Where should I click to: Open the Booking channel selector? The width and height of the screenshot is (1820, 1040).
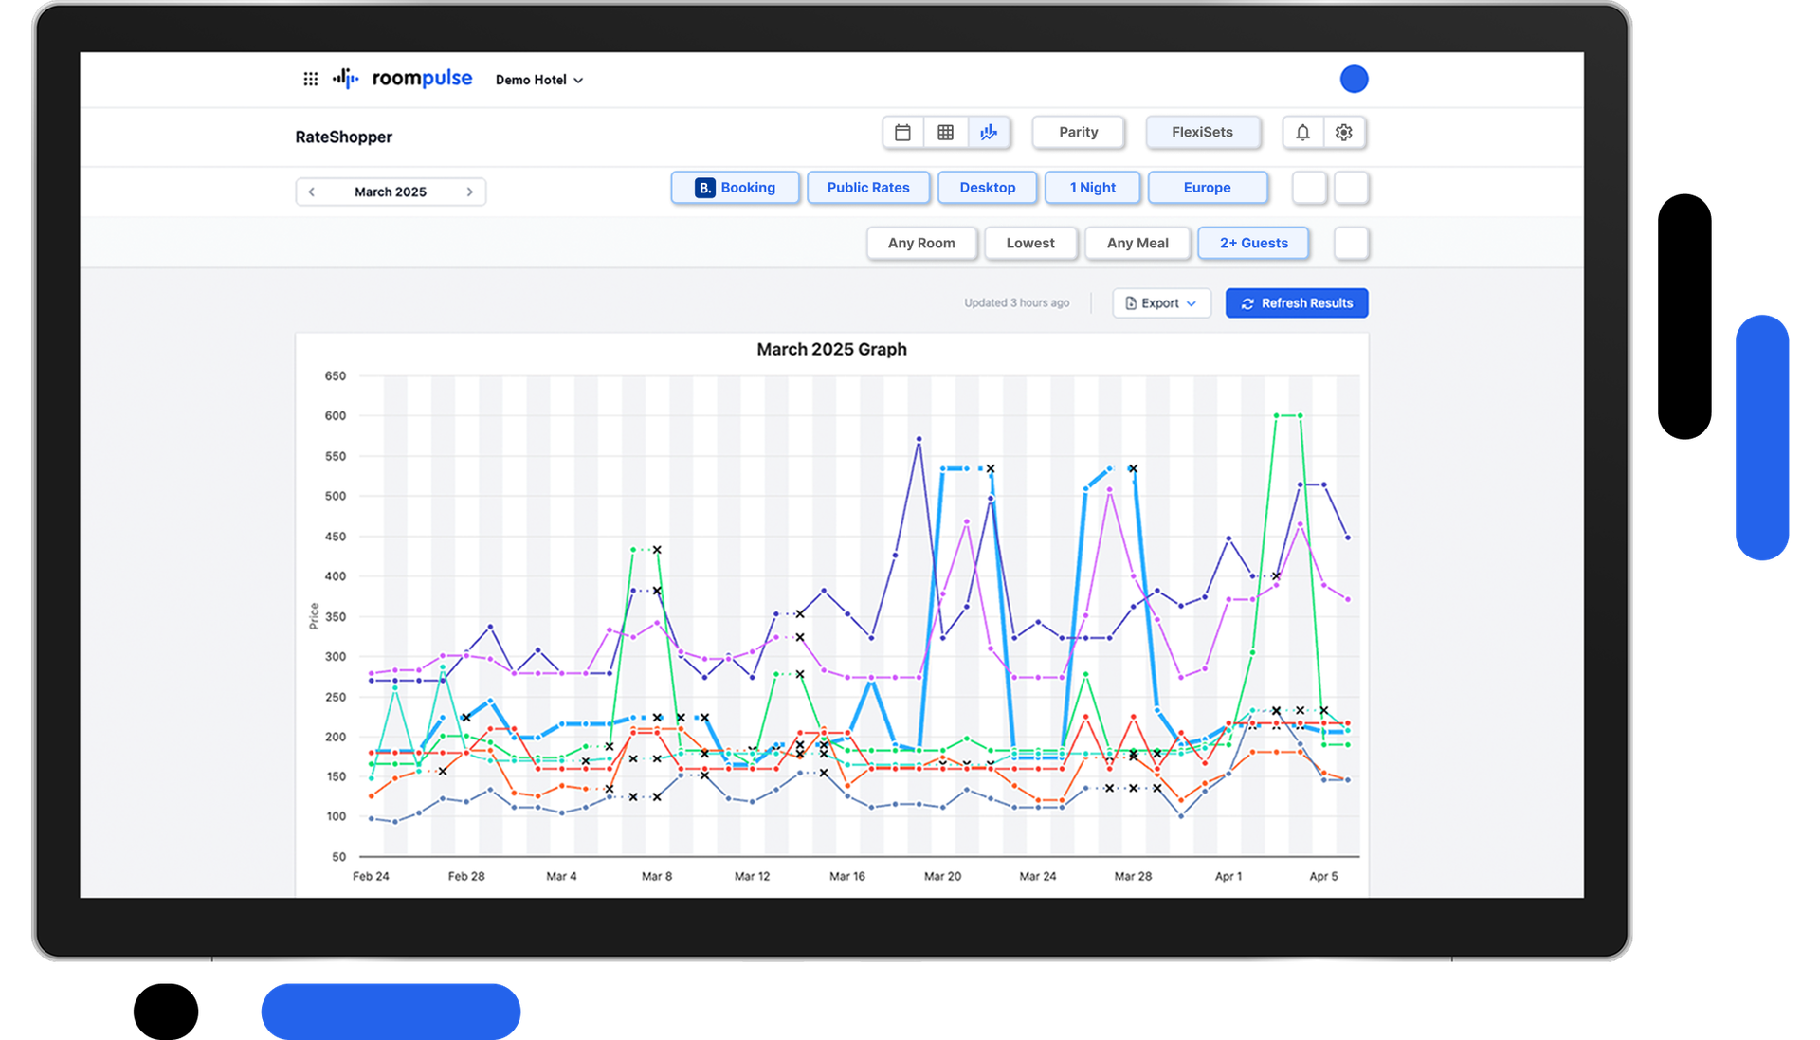point(735,188)
